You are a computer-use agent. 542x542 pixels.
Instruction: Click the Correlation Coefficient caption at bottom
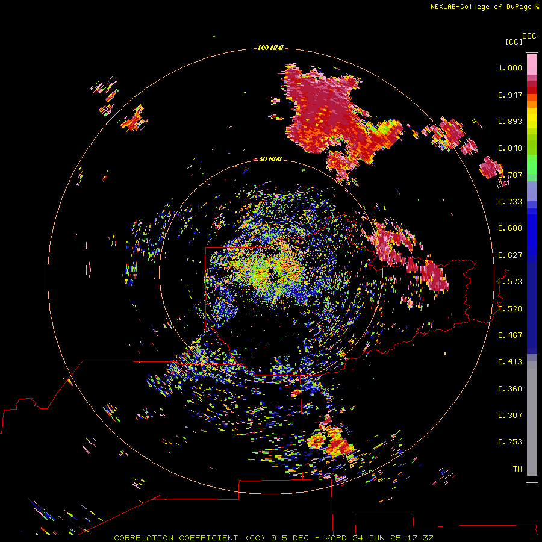[x=273, y=538]
